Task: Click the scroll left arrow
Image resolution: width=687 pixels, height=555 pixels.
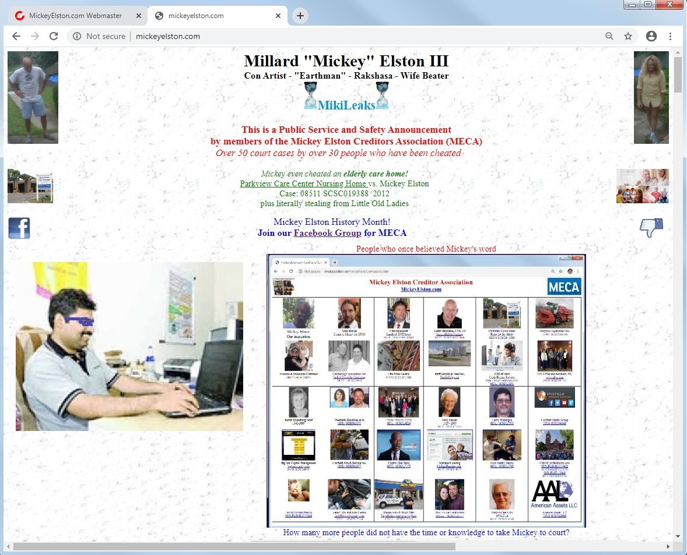Action: 8,547
